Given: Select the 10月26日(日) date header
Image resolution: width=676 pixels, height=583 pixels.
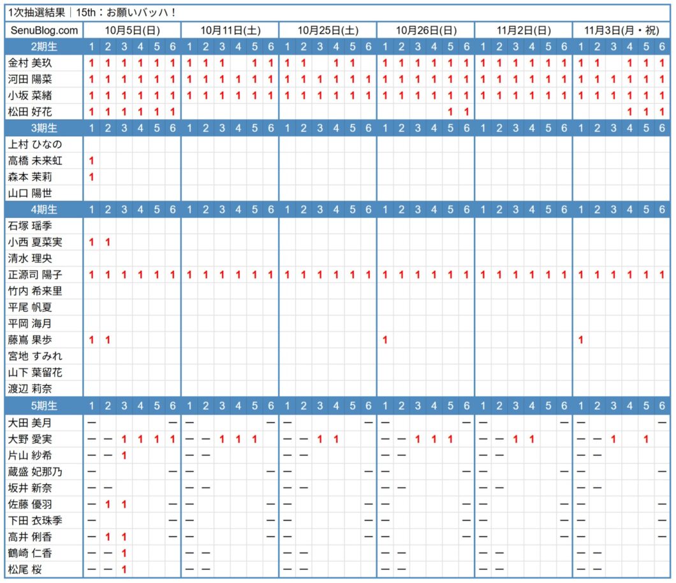Looking at the screenshot, I should (x=426, y=31).
